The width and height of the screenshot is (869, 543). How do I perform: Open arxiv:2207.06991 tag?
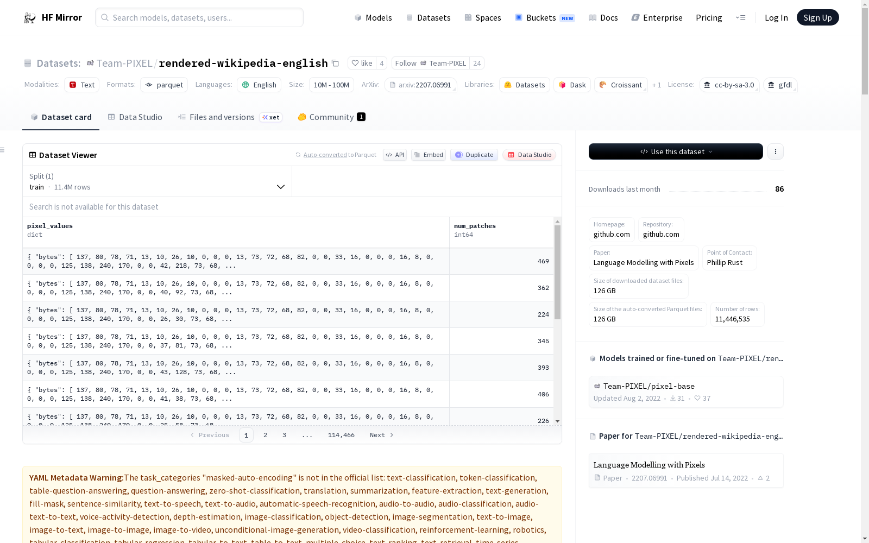(x=420, y=85)
